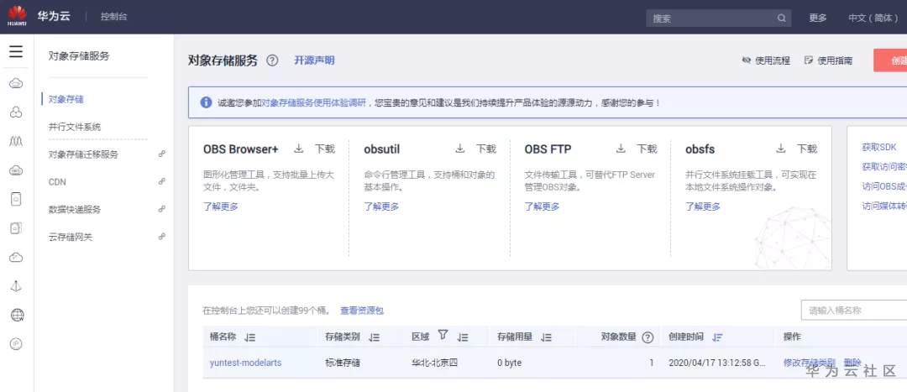The image size is (907, 392).
Task: Sort the table by 桶名称
Action: point(249,337)
